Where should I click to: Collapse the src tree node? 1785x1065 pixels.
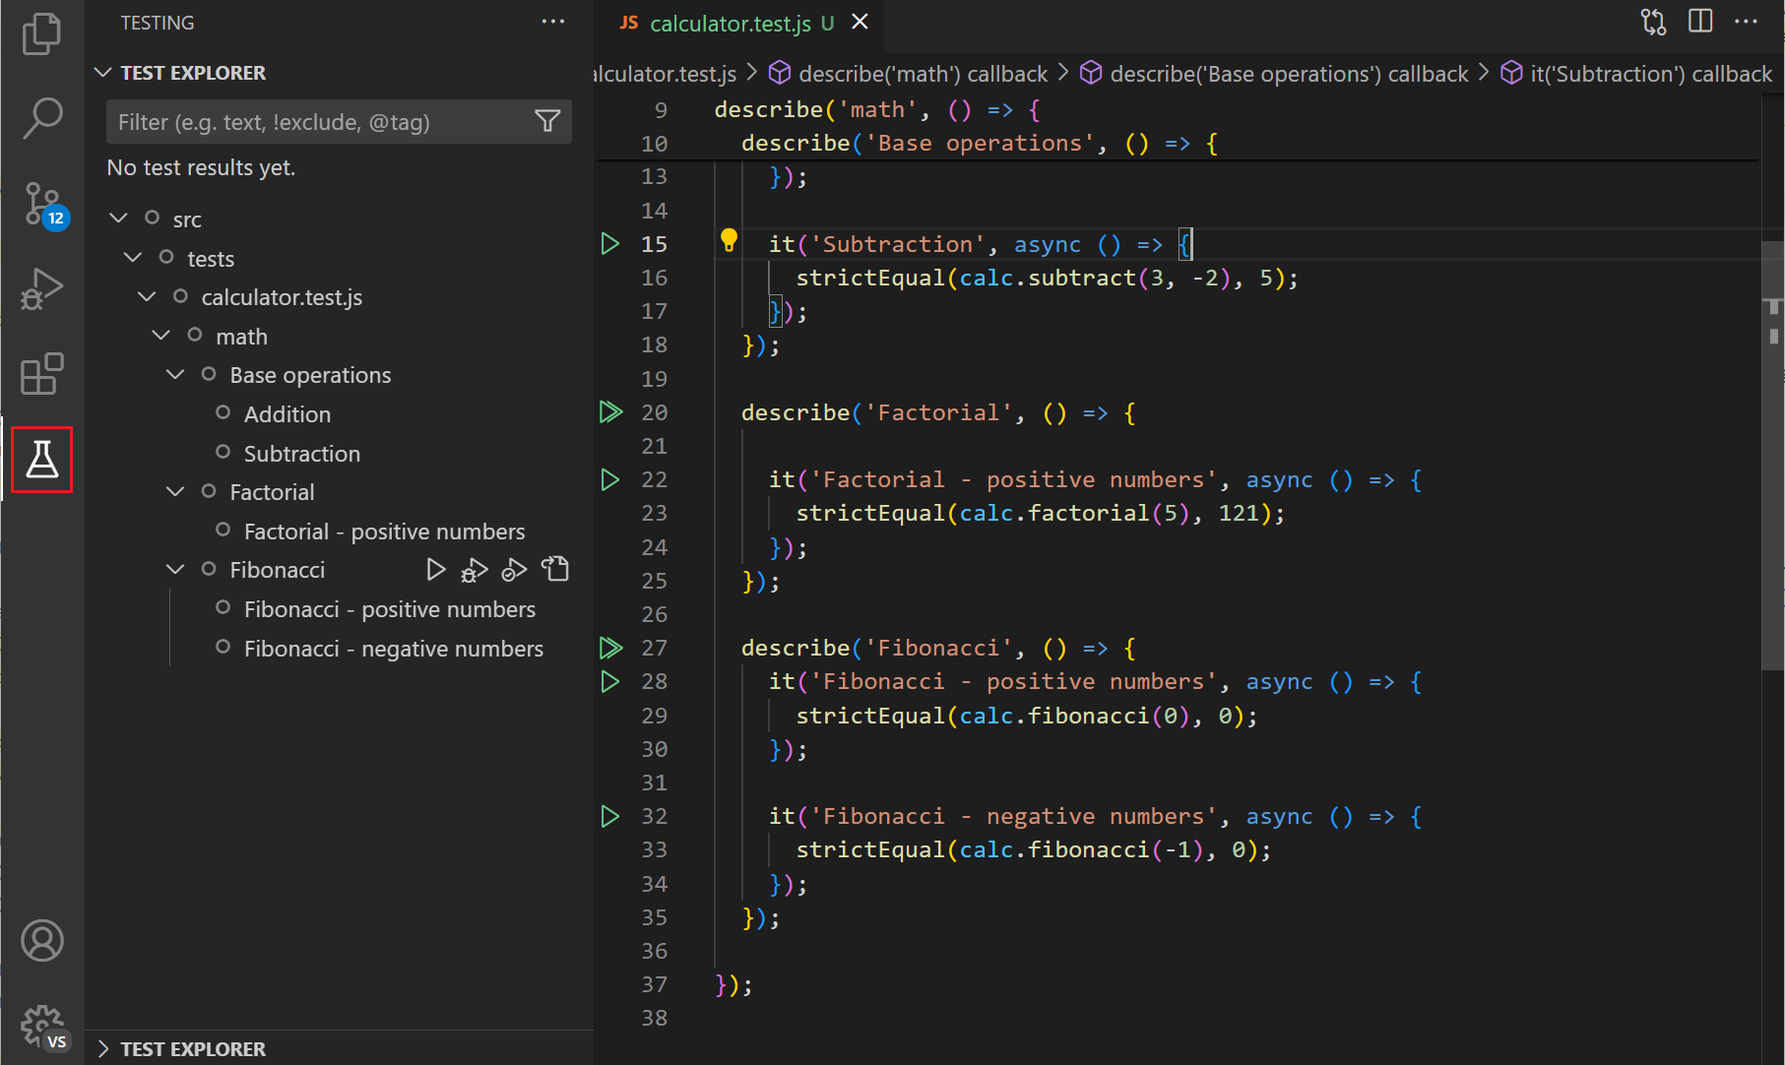118,218
